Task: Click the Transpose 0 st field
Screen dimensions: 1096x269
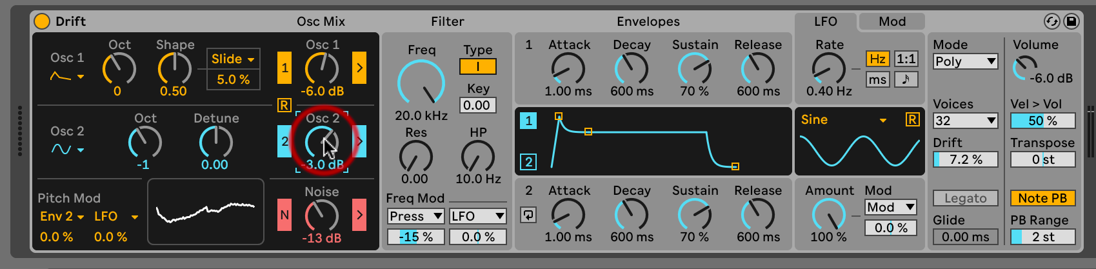Action: (1042, 159)
